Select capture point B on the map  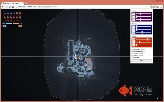pyautogui.click(x=69, y=58)
